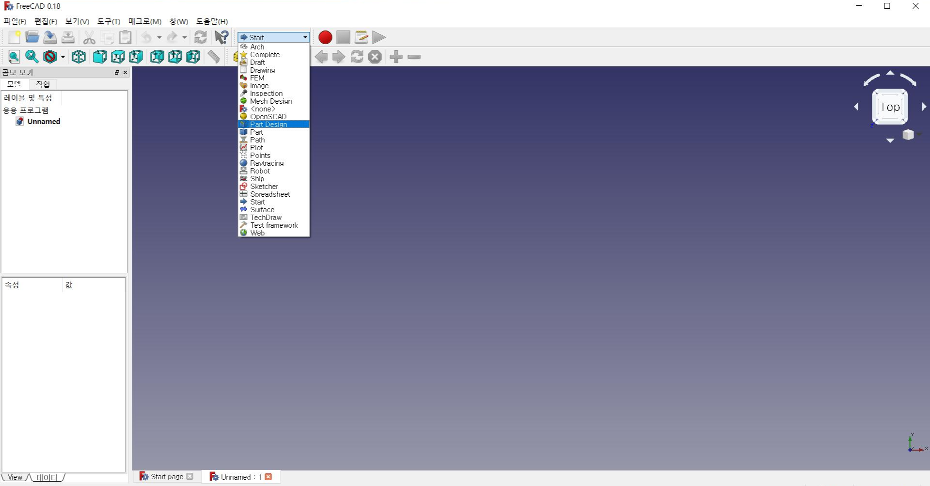Set rear view icon
This screenshot has width=930, height=486.
coord(157,57)
